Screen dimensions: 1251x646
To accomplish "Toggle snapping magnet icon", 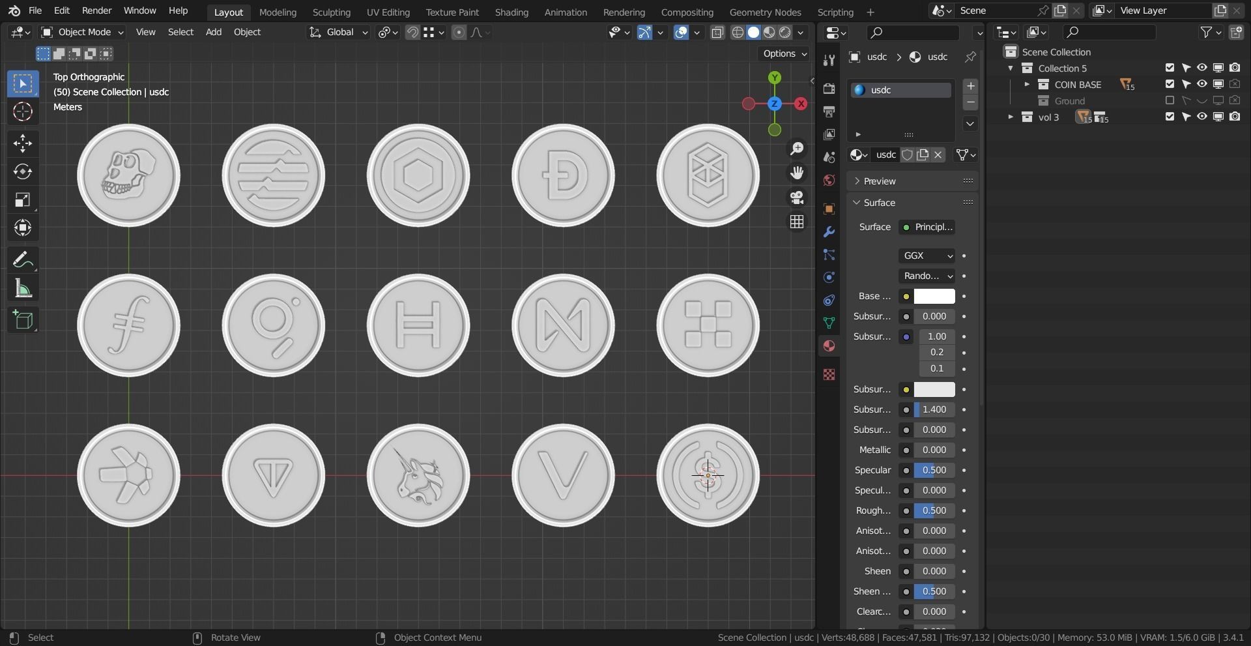I will [x=412, y=32].
